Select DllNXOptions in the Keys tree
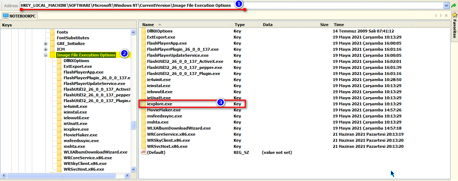Screen dimensions: 458x181 [x=76, y=61]
